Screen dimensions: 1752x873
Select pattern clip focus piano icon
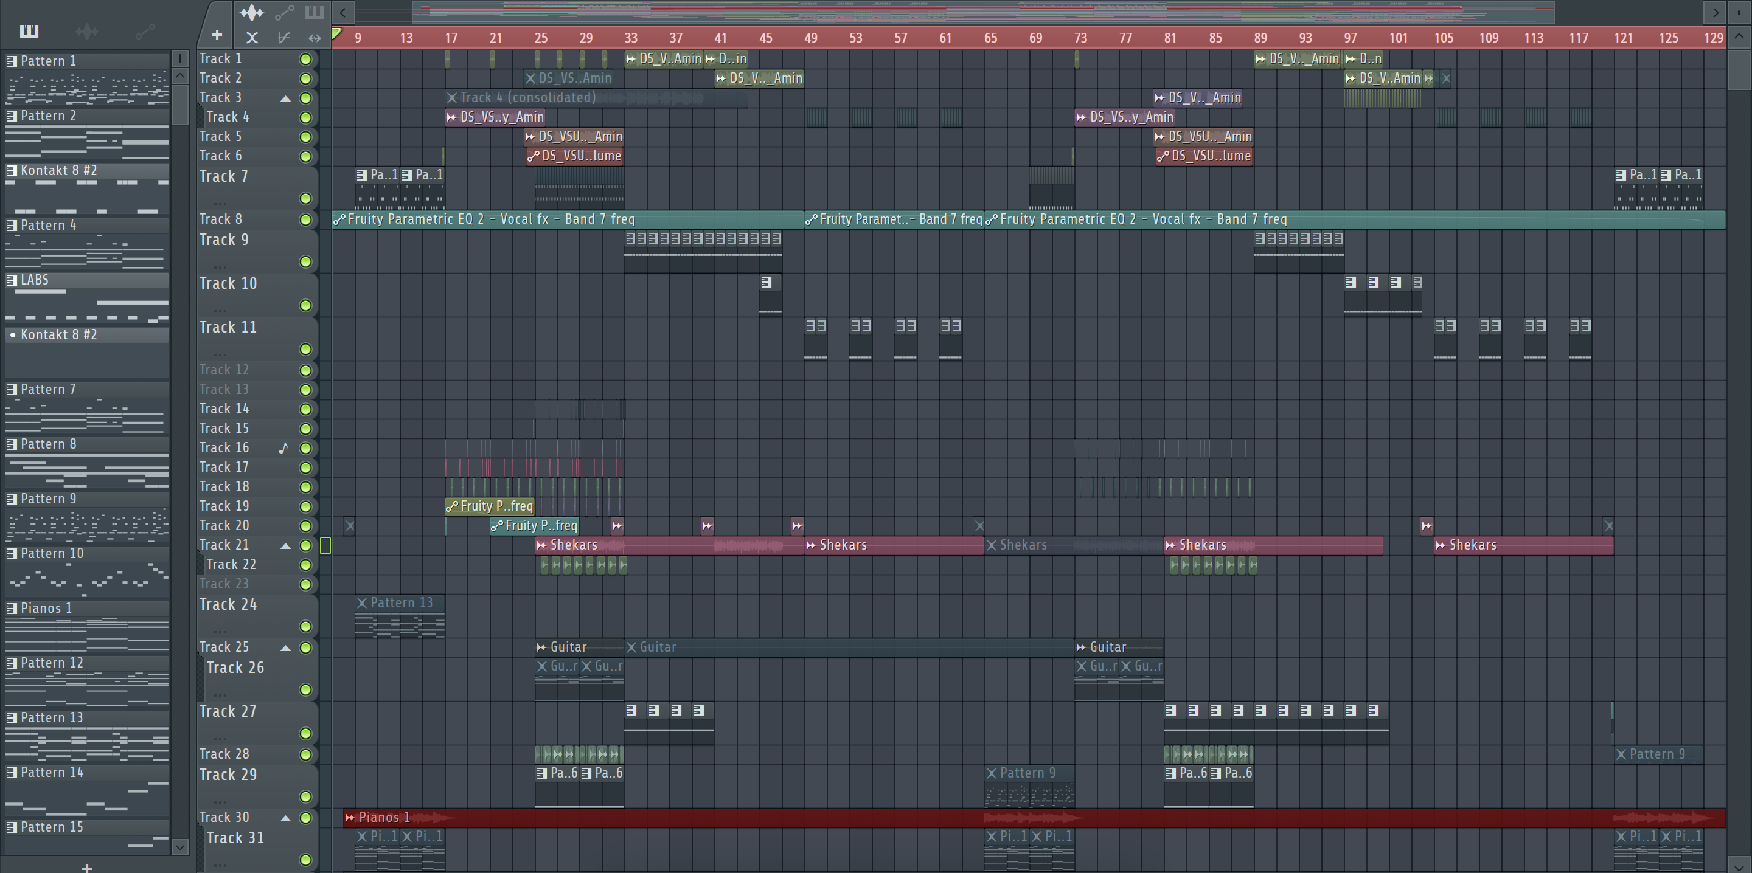pos(315,12)
